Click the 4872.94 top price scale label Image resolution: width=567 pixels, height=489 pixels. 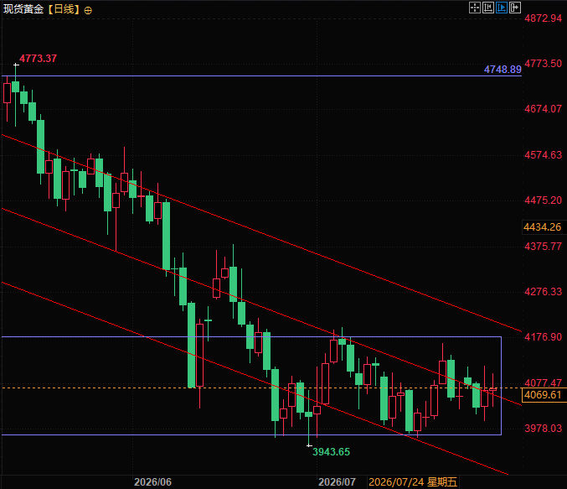point(544,18)
